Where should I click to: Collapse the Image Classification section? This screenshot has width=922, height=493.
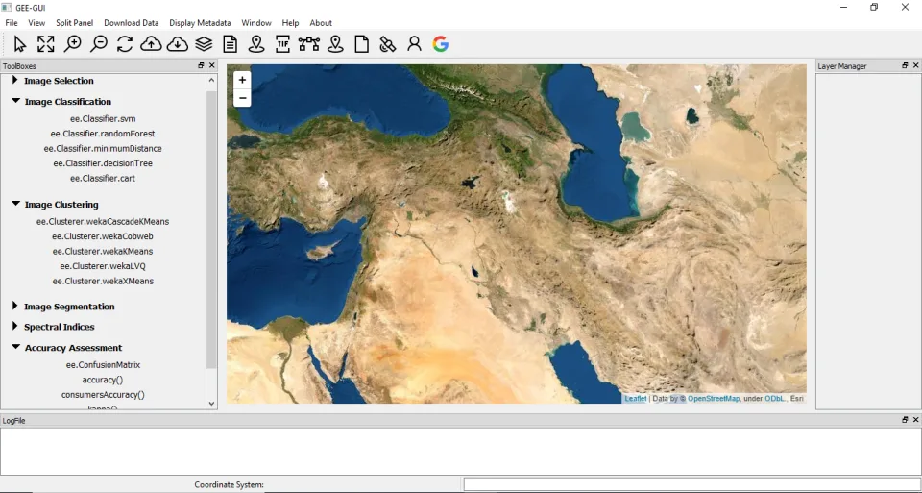pyautogui.click(x=16, y=101)
